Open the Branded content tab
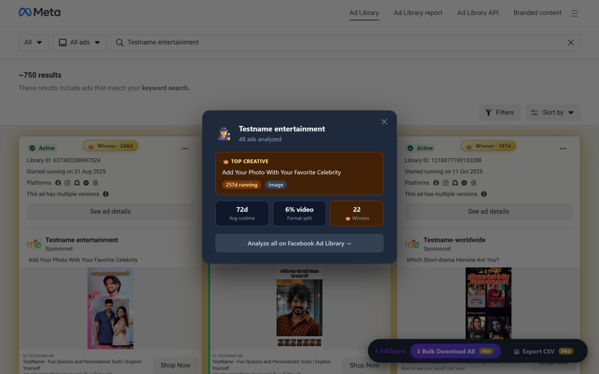Image resolution: width=599 pixels, height=374 pixels. (537, 13)
